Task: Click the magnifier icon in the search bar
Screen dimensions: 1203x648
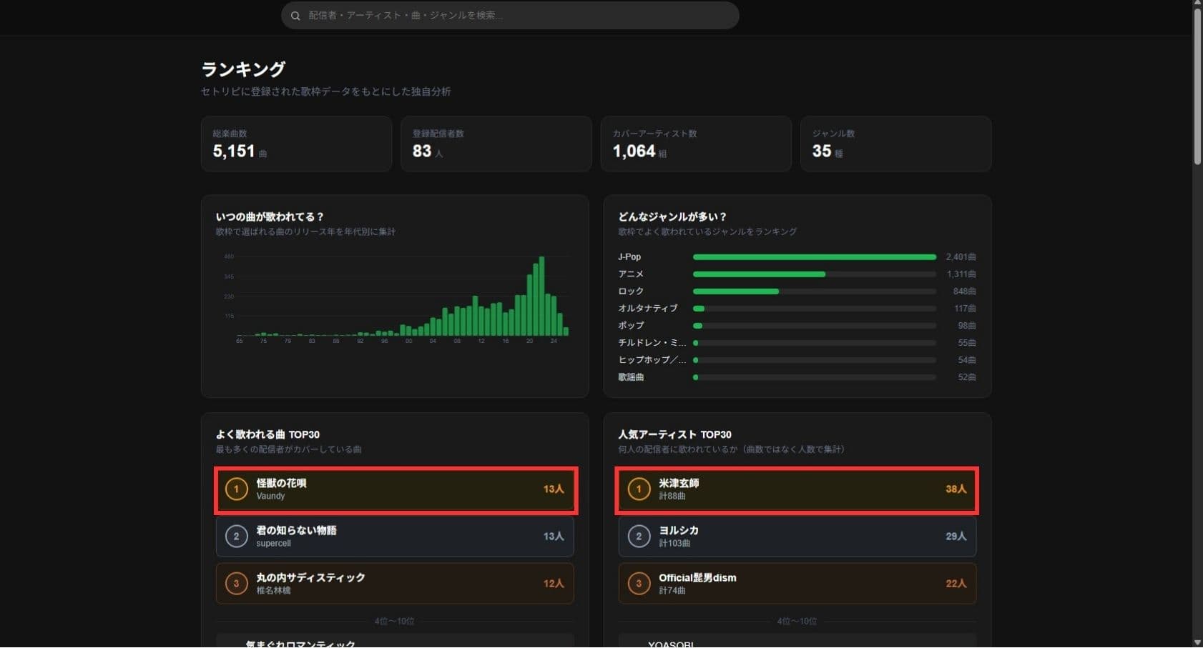Action: [x=295, y=16]
